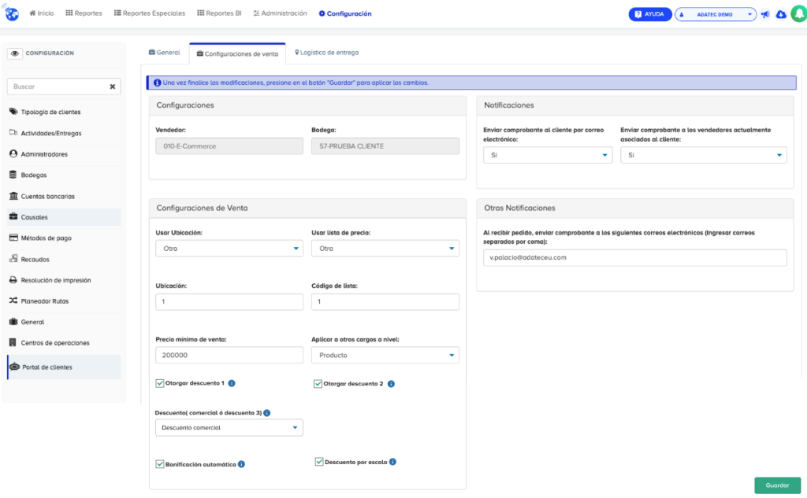Click the cloud download icon

tap(781, 14)
